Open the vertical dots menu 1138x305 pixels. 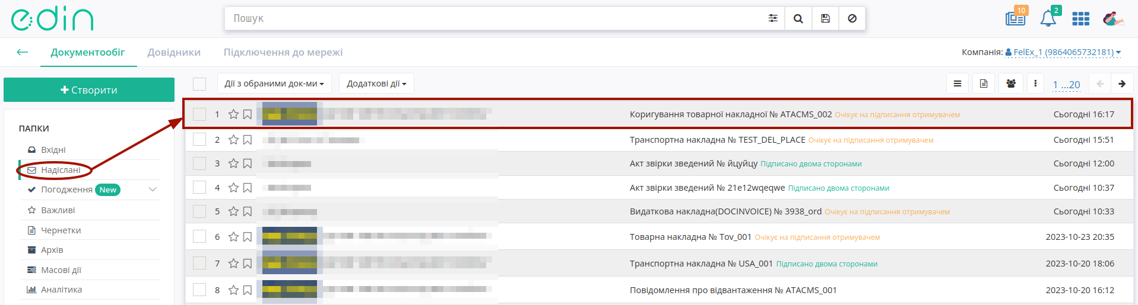[x=1035, y=84]
